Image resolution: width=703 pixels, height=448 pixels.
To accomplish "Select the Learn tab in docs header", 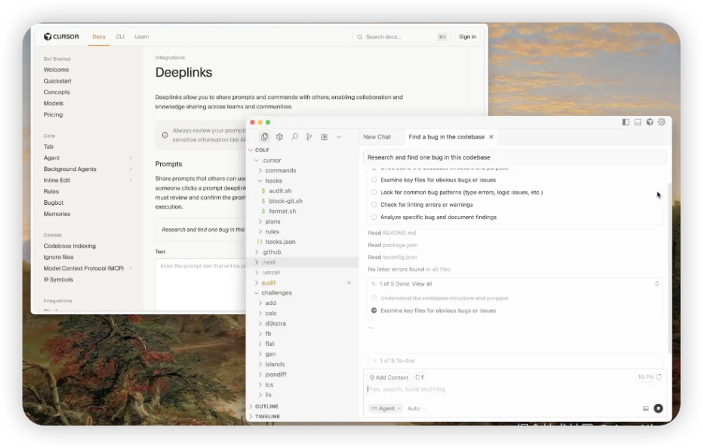I will pos(142,36).
